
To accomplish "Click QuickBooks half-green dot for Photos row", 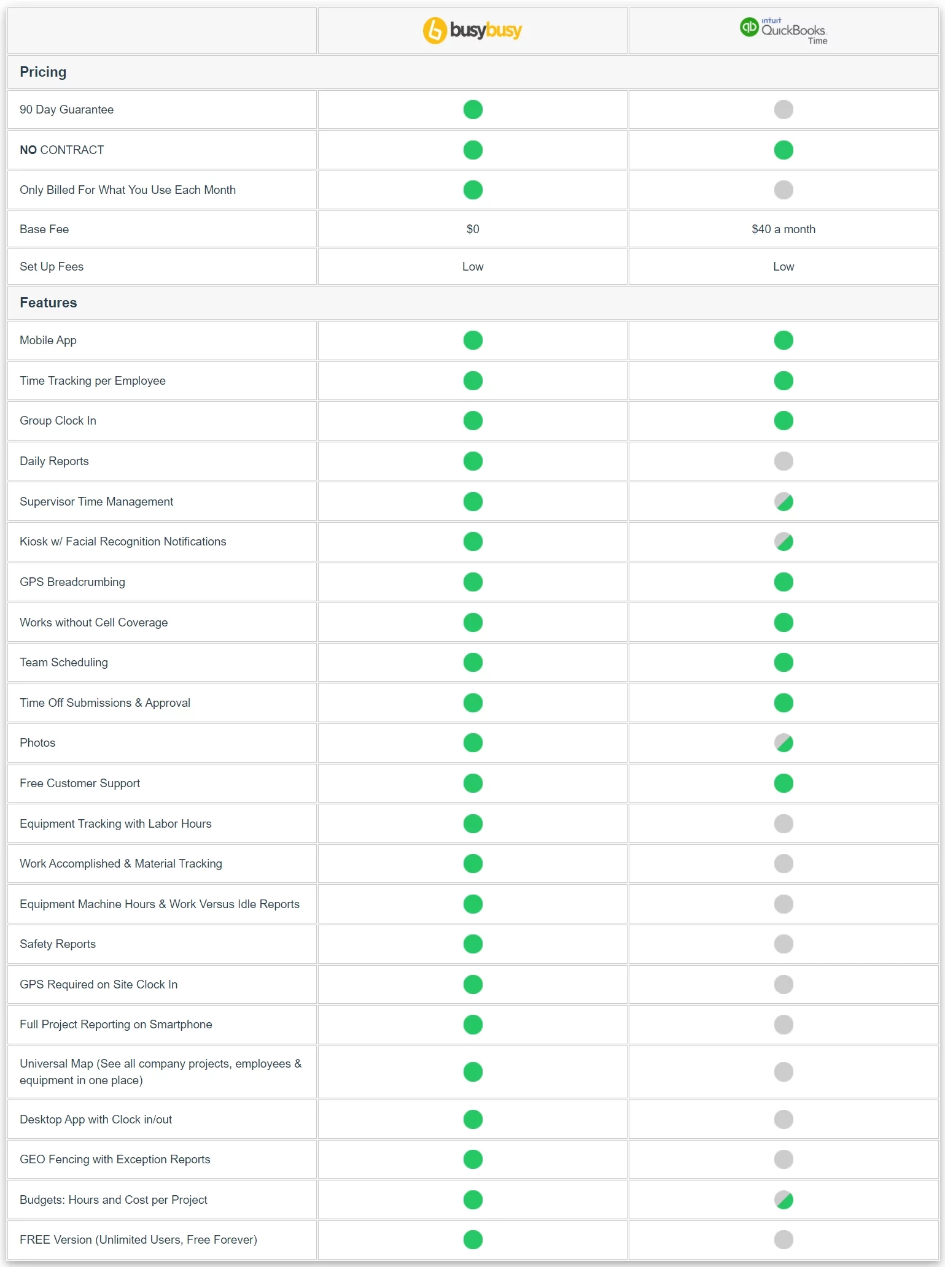I will (784, 743).
